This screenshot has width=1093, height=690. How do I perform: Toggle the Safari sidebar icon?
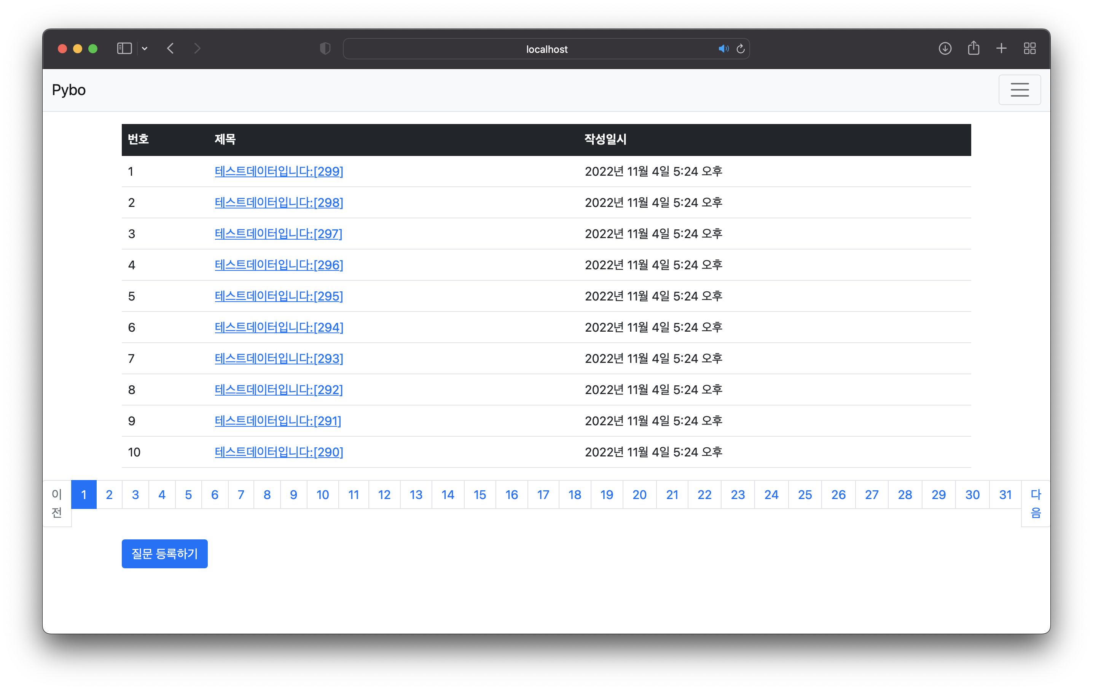tap(124, 49)
